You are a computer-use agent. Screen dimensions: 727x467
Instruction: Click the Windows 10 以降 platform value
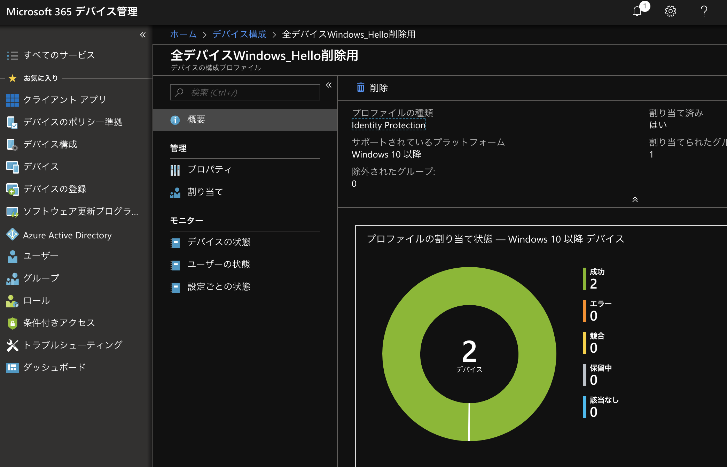(386, 154)
